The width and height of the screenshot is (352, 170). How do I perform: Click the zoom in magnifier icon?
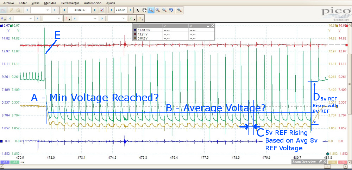[x=157, y=10]
